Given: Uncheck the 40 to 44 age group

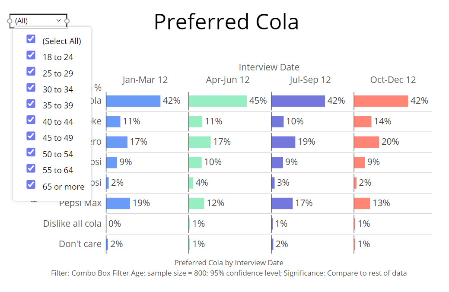Looking at the screenshot, I should 31,120.
